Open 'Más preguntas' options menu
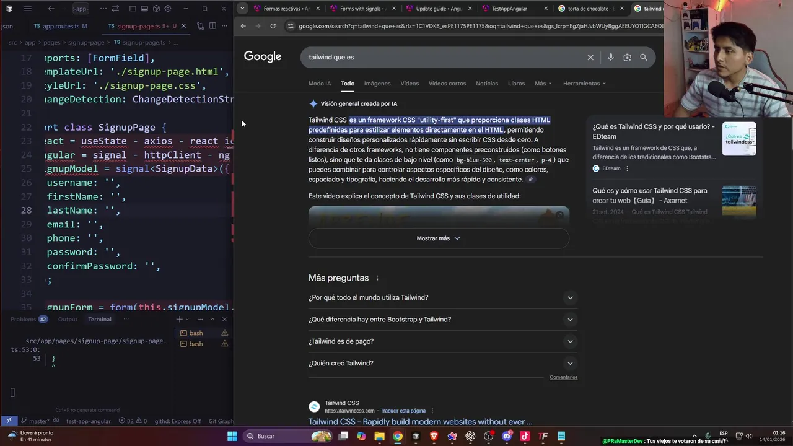793x446 pixels. pyautogui.click(x=377, y=278)
